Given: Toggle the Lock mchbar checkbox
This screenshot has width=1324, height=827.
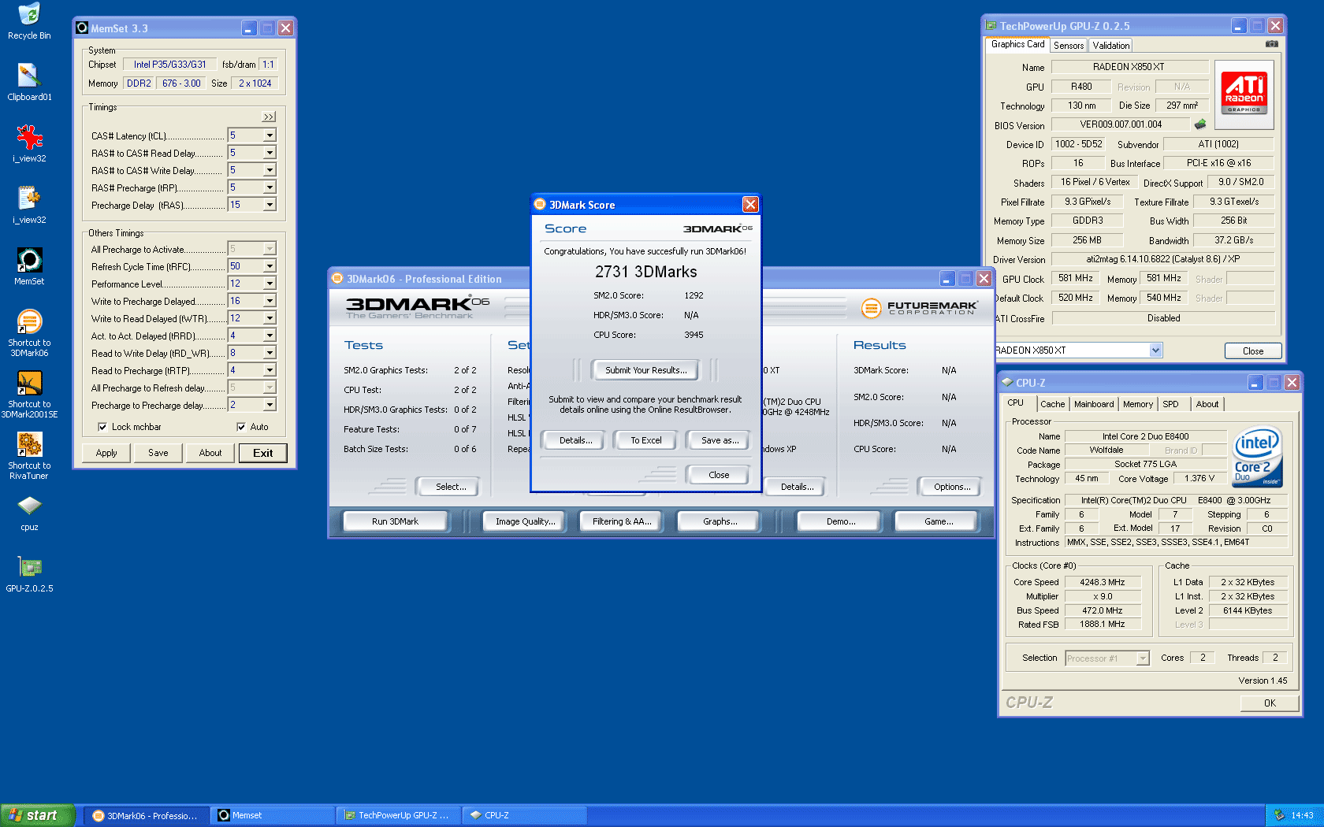Looking at the screenshot, I should (102, 427).
